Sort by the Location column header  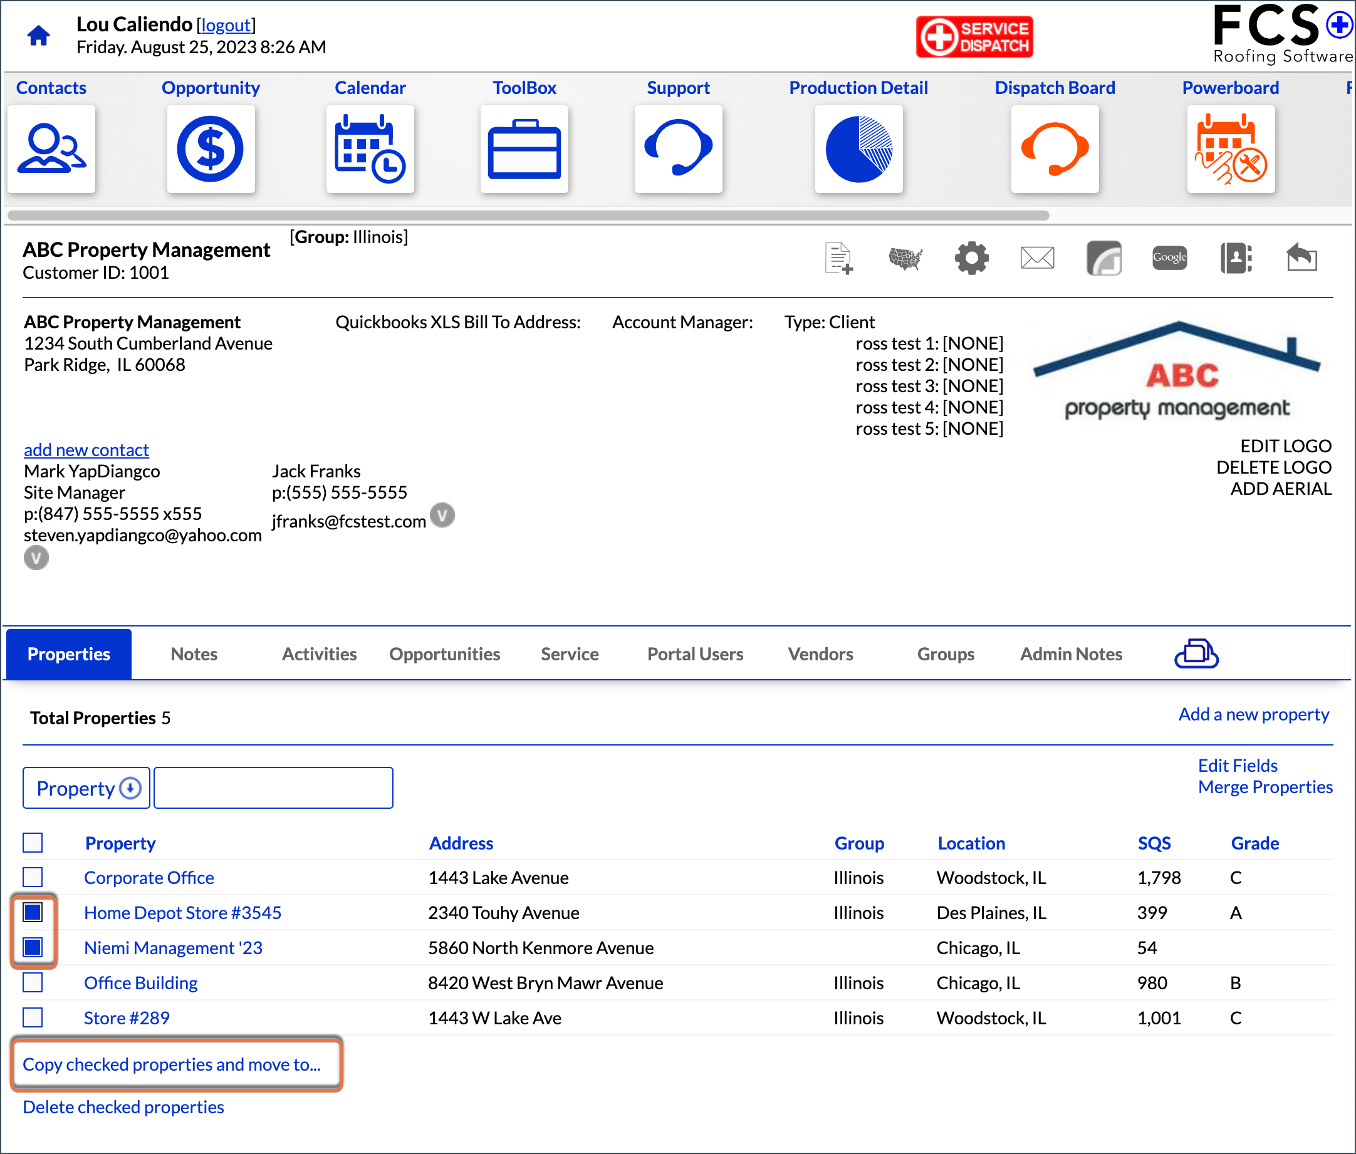[x=971, y=843]
